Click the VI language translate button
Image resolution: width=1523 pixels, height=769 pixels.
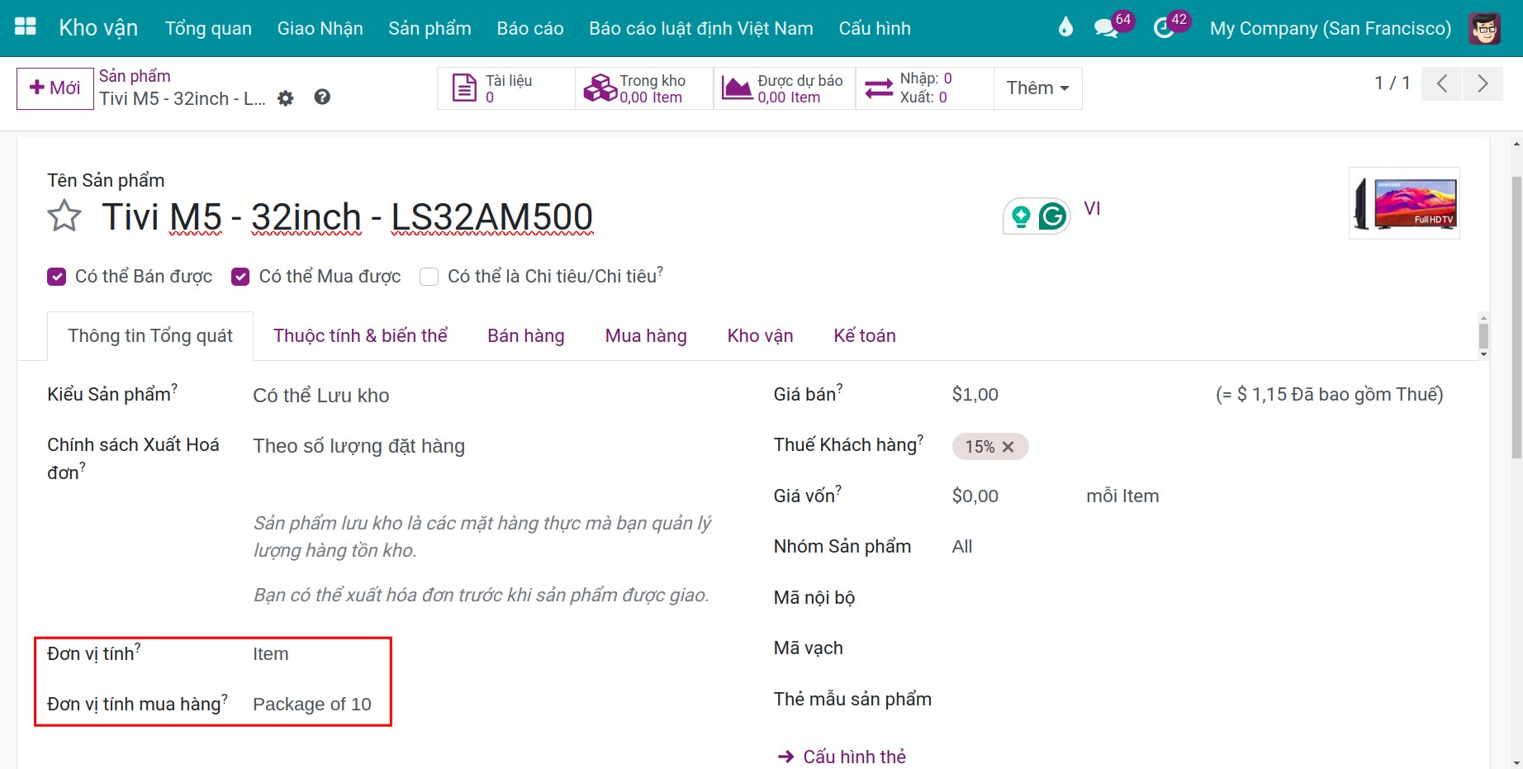coord(1092,208)
